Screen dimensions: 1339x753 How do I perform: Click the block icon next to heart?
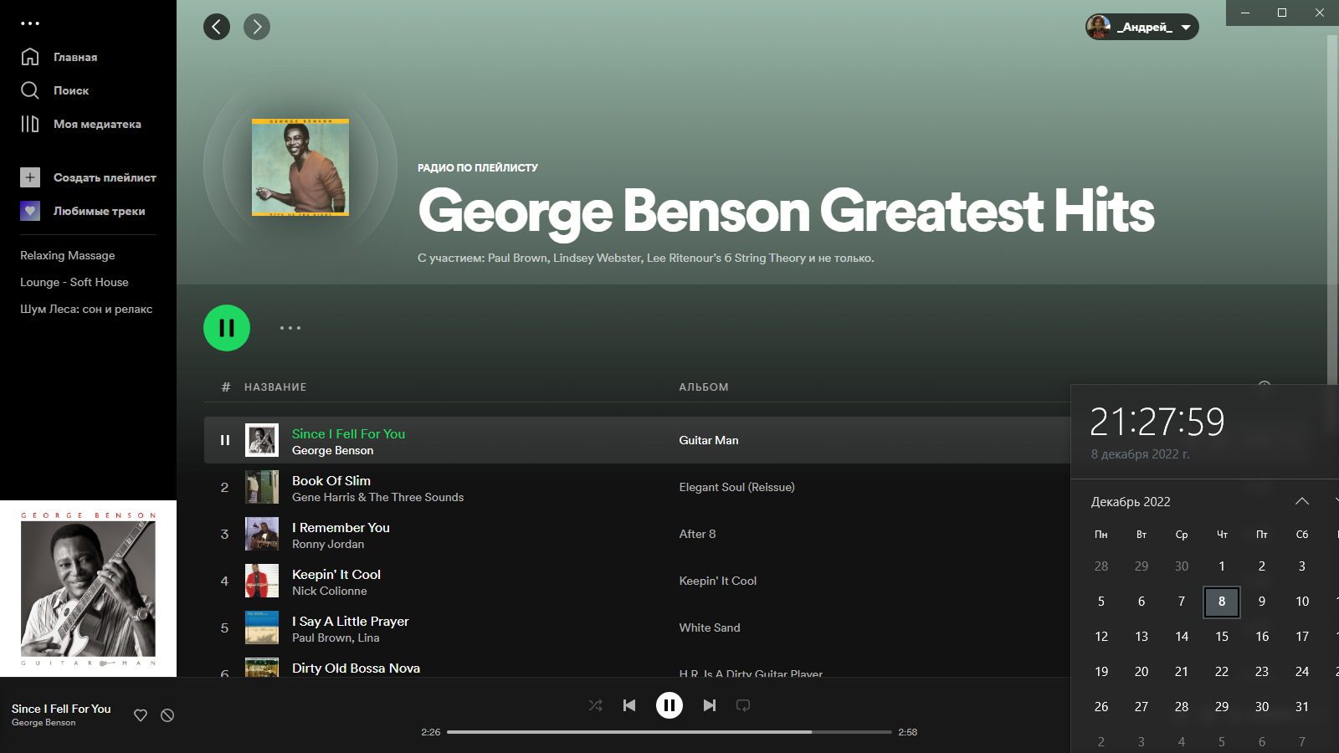coord(167,715)
